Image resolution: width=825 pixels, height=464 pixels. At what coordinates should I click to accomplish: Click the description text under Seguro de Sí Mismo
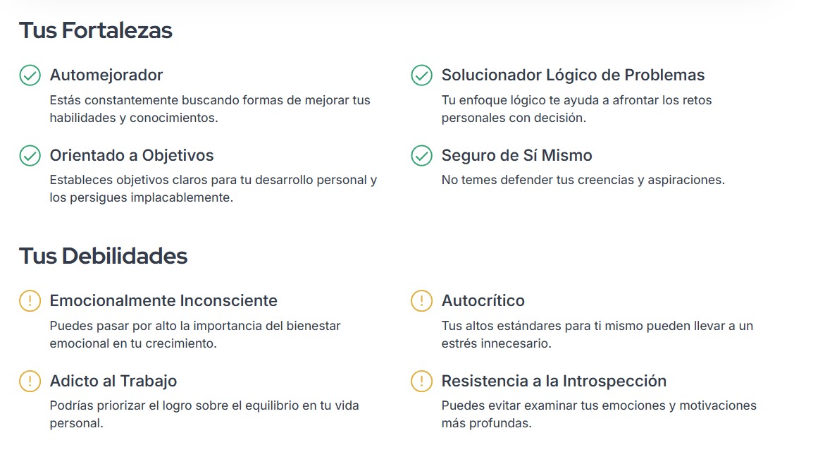pyautogui.click(x=583, y=180)
